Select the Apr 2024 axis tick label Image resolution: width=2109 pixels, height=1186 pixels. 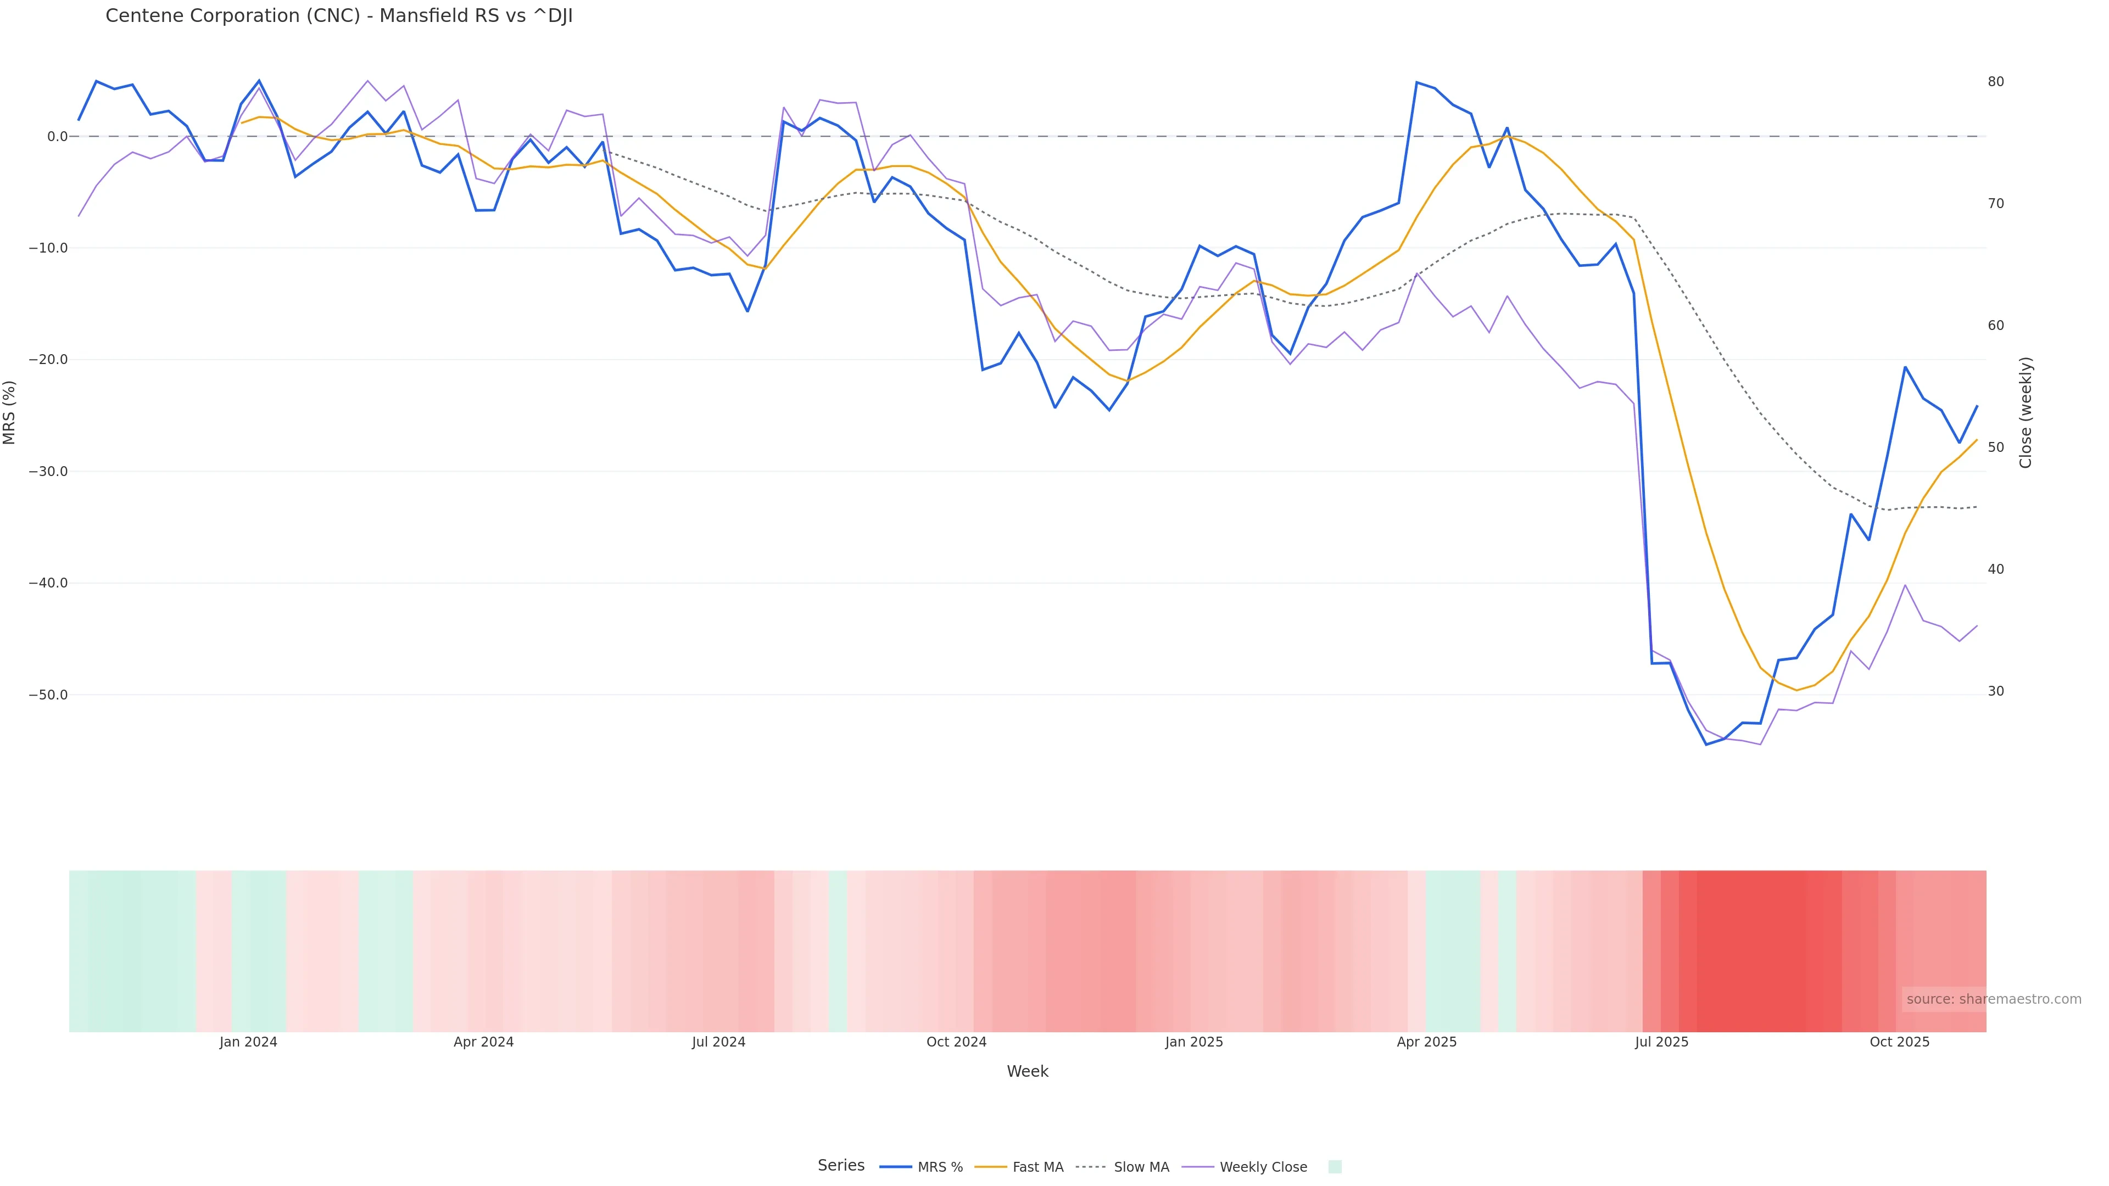coord(484,1042)
